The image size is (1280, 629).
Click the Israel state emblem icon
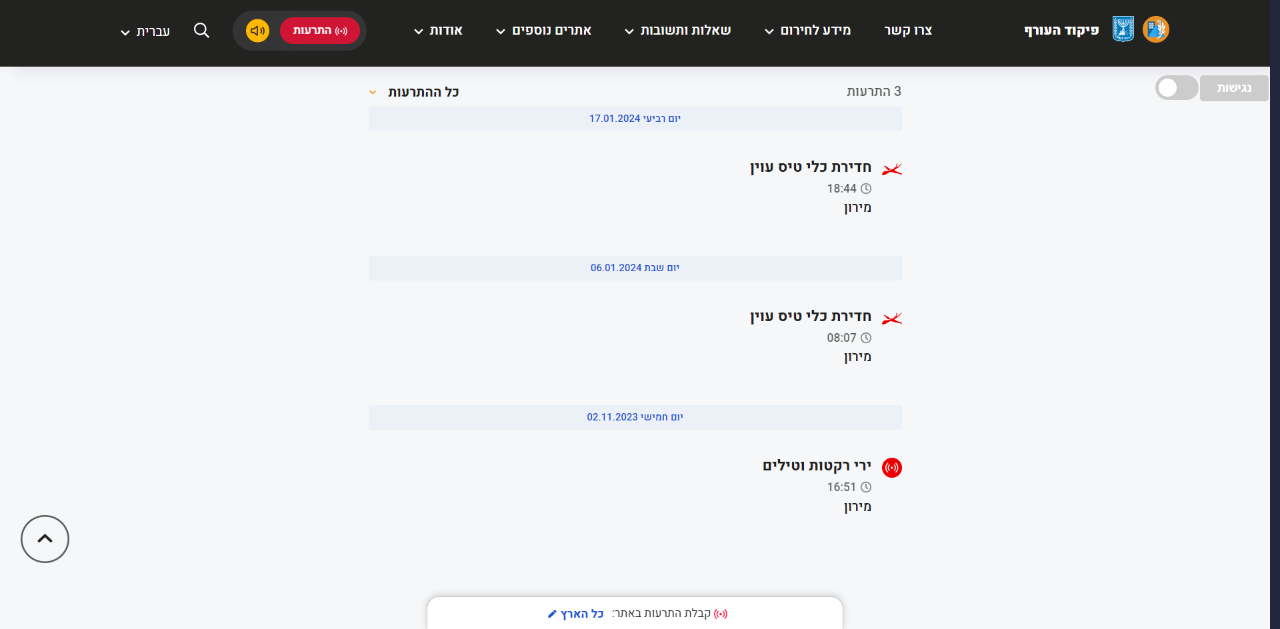click(1123, 29)
